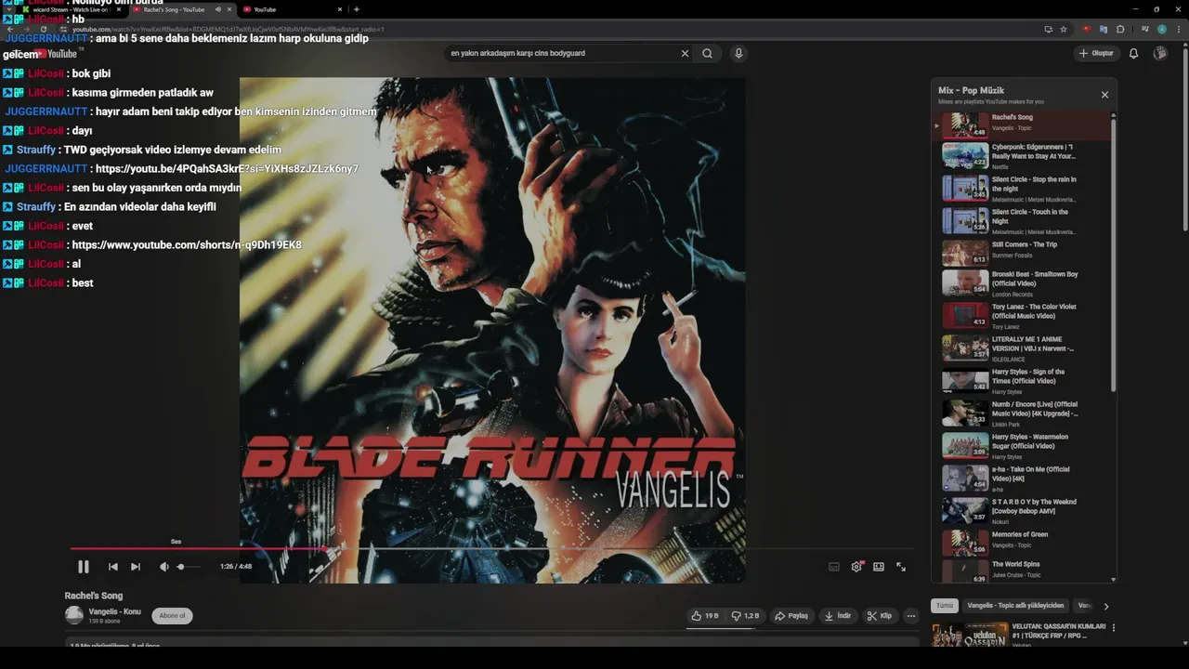Start voice search with microphone icon
Viewport: 1189px width, 669px height.
(x=738, y=54)
